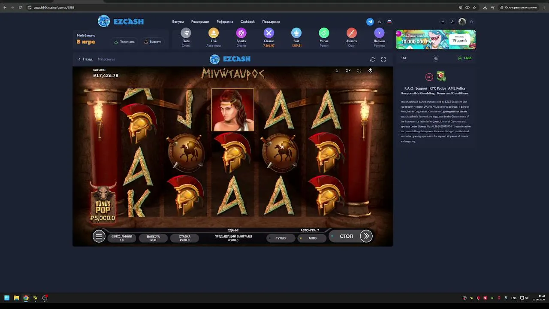The image size is (549, 309).
Task: Open the Aviatrix crash game icon
Action: [x=352, y=33]
